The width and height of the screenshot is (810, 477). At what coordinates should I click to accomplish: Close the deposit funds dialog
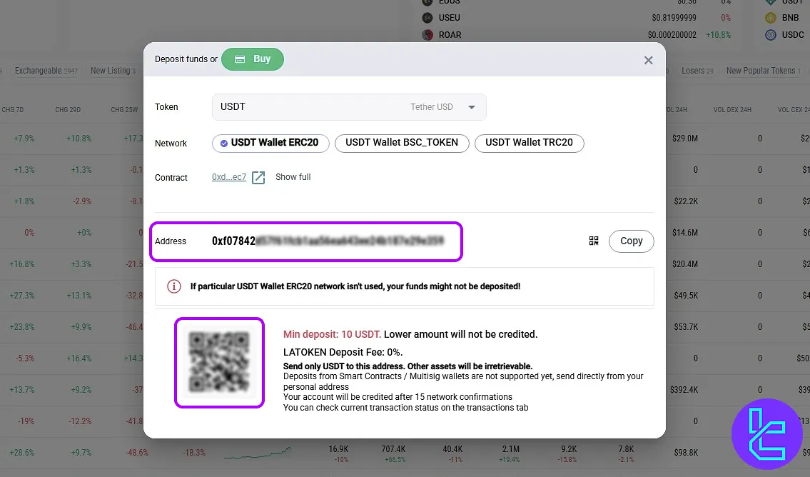click(x=648, y=61)
